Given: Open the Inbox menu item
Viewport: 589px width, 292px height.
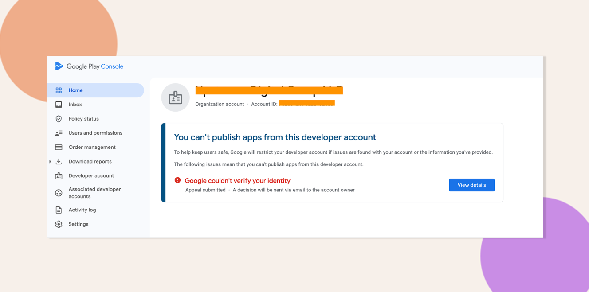Looking at the screenshot, I should click(x=95, y=105).
